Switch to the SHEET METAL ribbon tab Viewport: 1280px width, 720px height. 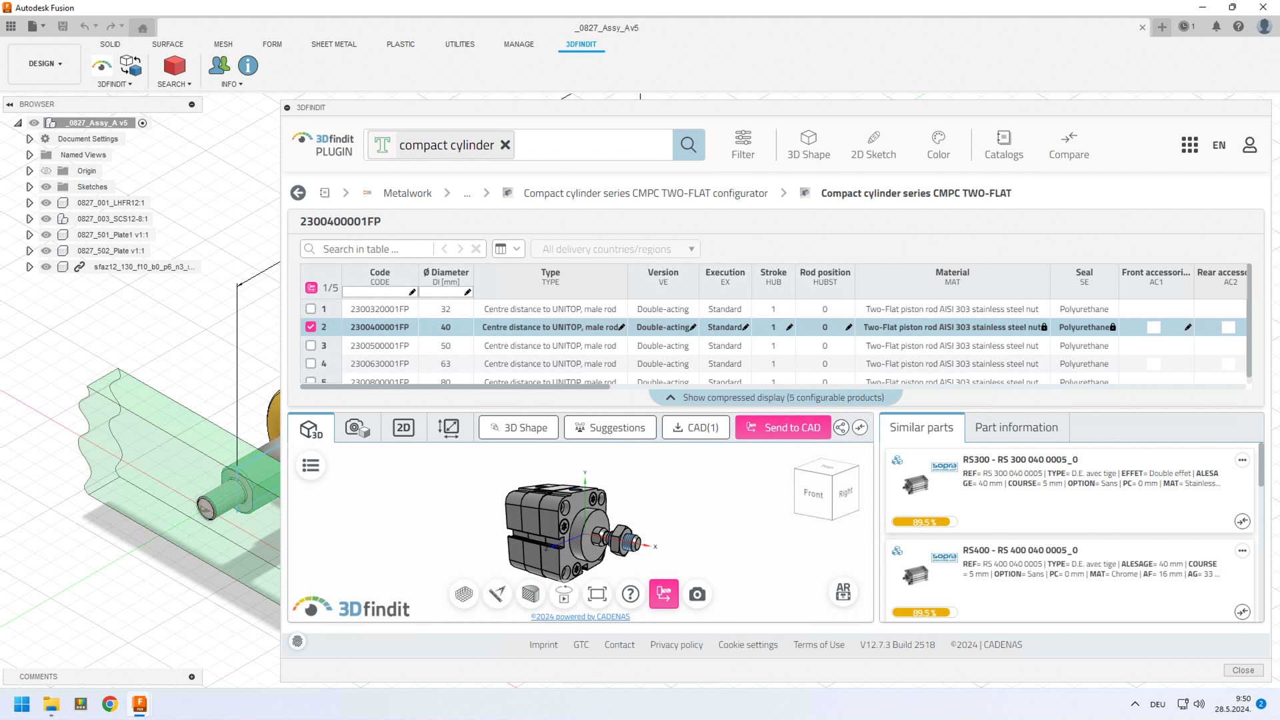click(x=333, y=44)
